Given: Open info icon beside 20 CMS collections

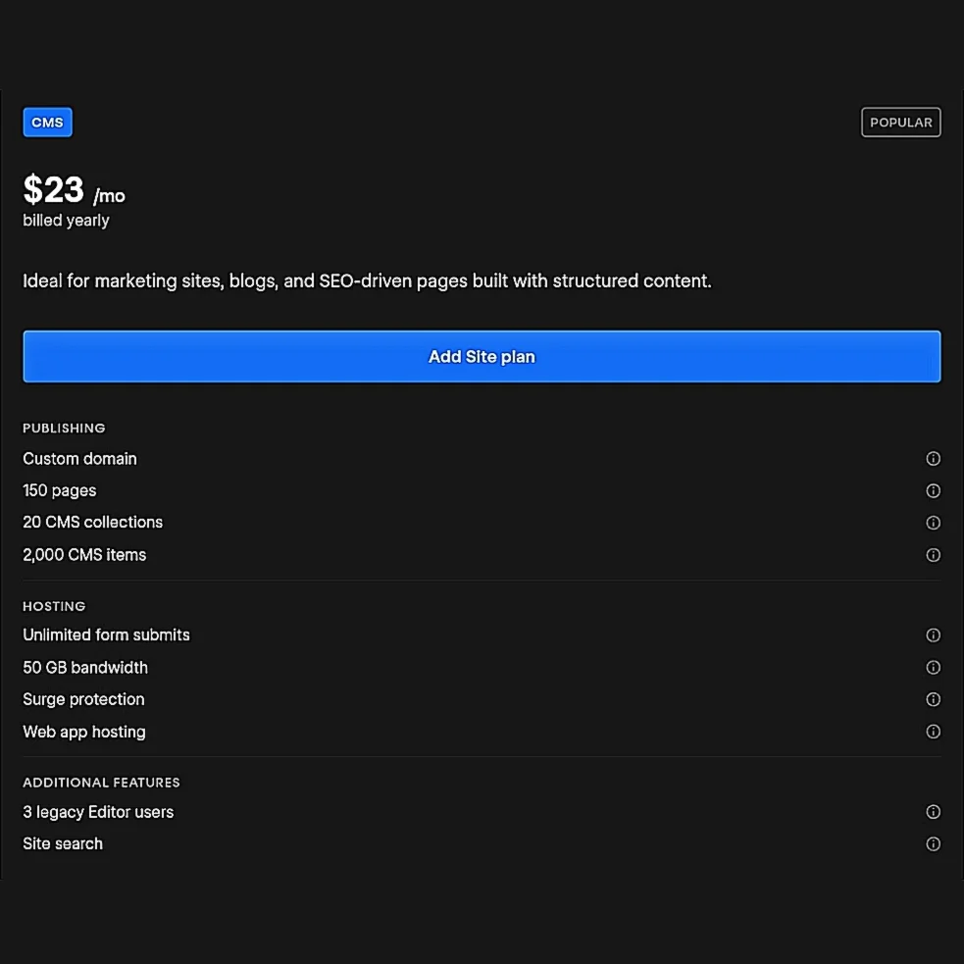Looking at the screenshot, I should click(933, 523).
